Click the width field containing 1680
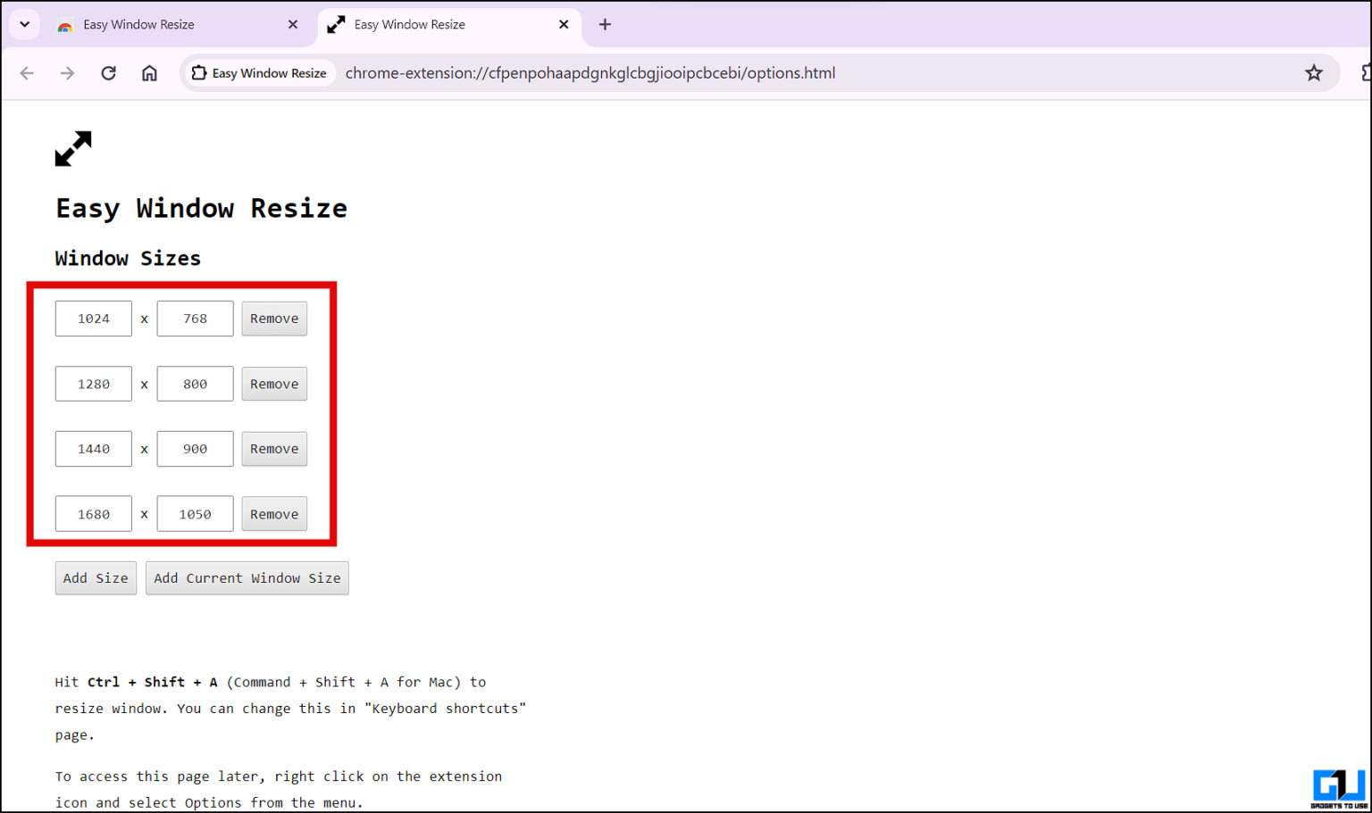 (x=94, y=514)
